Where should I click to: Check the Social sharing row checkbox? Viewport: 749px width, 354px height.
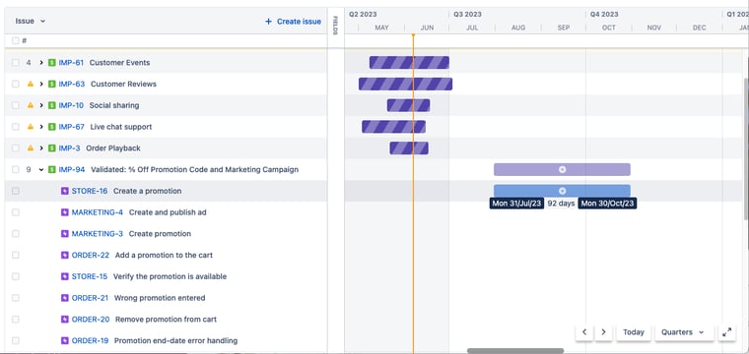16,105
